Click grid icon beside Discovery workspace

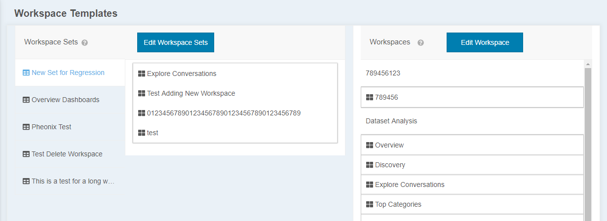pyautogui.click(x=370, y=165)
